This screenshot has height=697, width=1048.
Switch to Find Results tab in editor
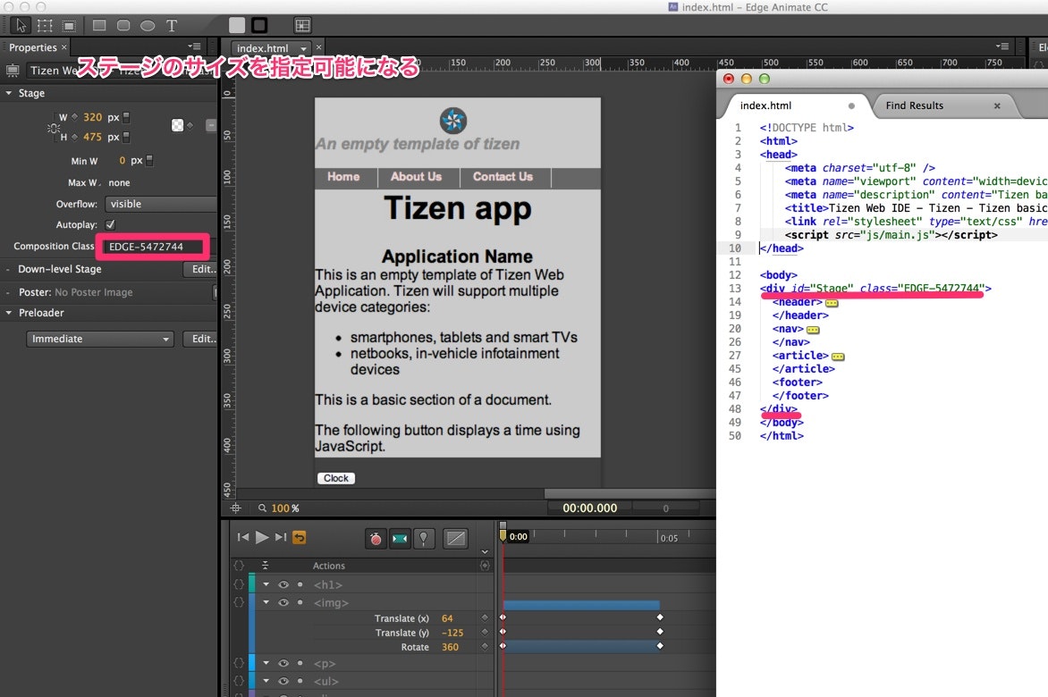(x=915, y=105)
